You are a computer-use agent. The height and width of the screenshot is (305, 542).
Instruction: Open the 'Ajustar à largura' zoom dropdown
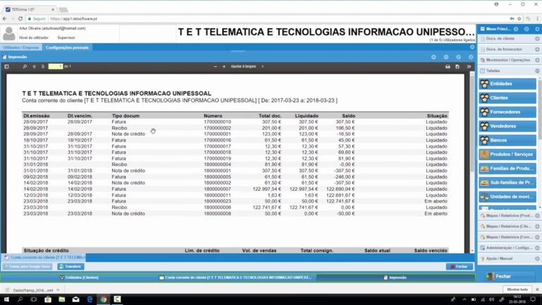point(247,66)
